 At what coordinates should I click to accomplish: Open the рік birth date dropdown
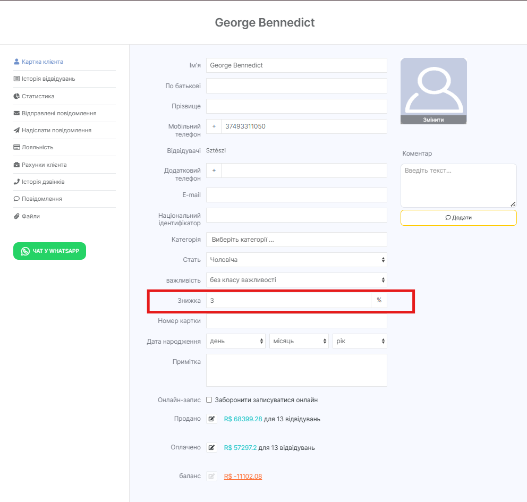[360, 341]
